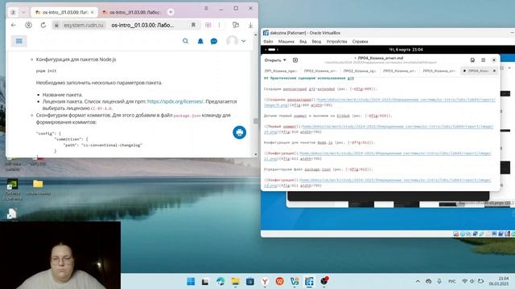The image size is (515, 289).
Task: Open the messages chat bubble
Action: [x=214, y=41]
